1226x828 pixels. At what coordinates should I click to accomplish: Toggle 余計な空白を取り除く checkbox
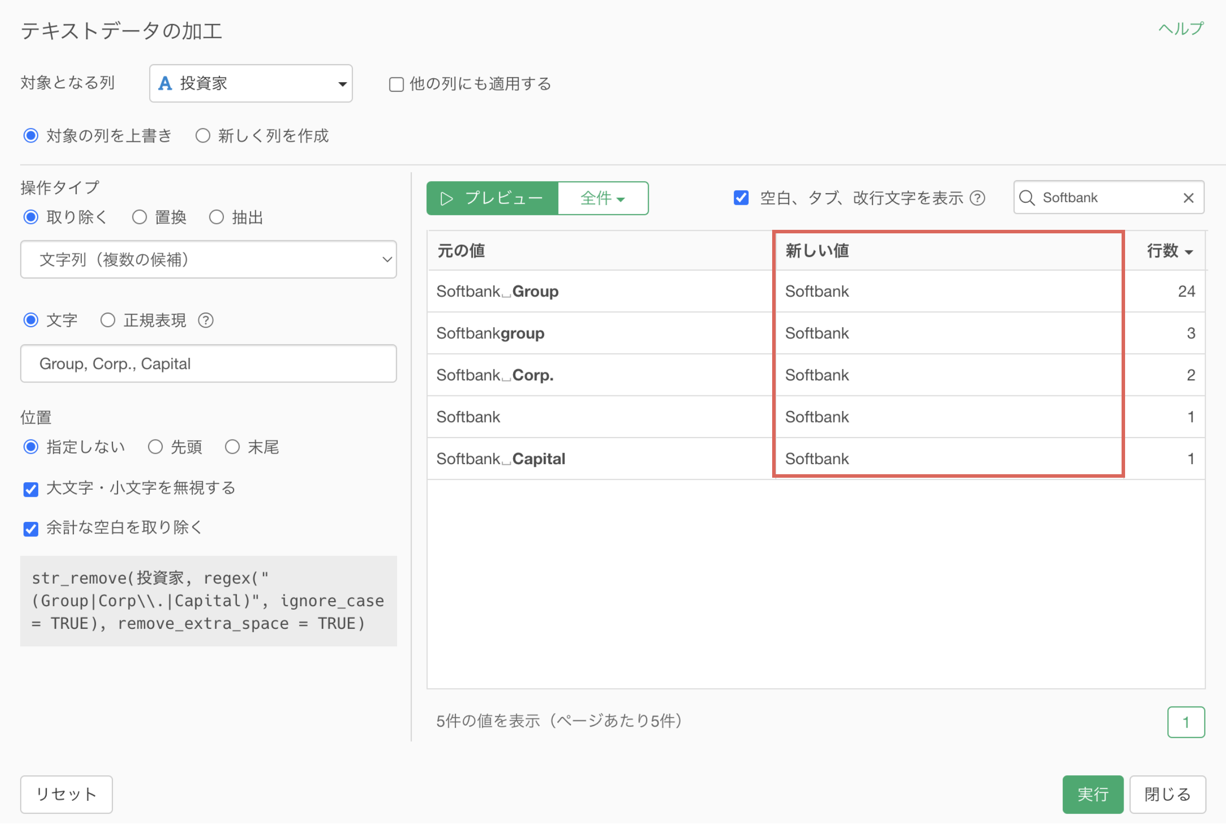pos(31,528)
